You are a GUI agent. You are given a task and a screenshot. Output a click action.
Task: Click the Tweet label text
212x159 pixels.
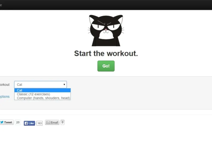[x=8, y=122]
